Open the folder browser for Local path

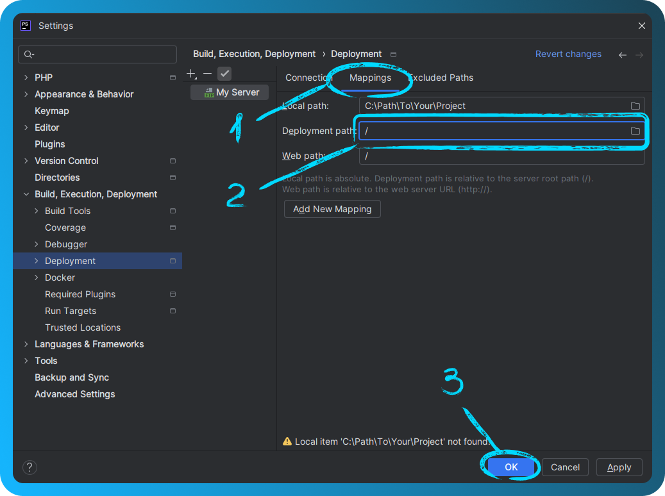(x=635, y=105)
